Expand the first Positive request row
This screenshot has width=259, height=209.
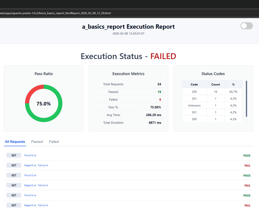coord(128,155)
